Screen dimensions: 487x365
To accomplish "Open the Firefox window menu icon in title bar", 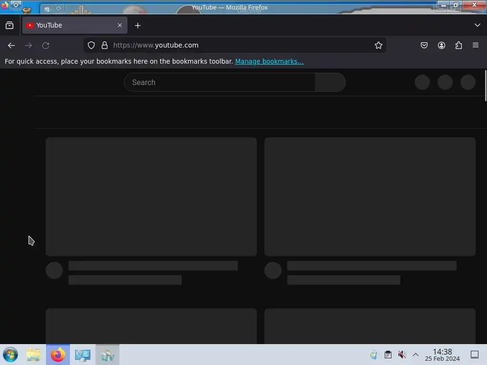I will pos(4,5).
